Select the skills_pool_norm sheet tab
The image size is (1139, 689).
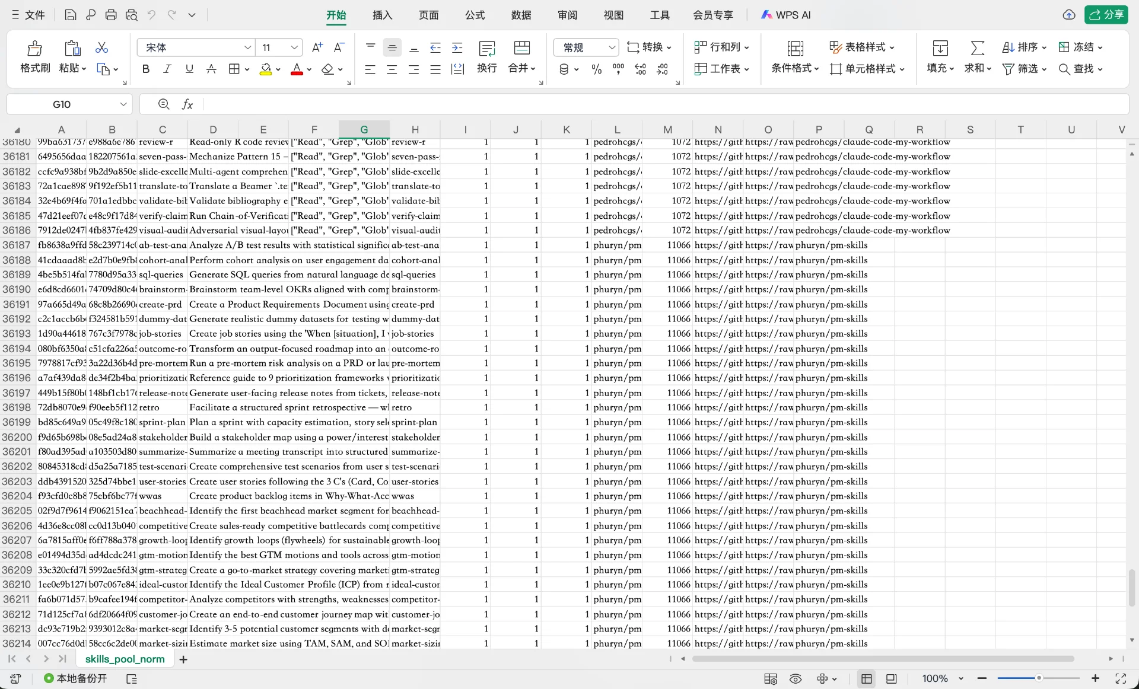125,659
